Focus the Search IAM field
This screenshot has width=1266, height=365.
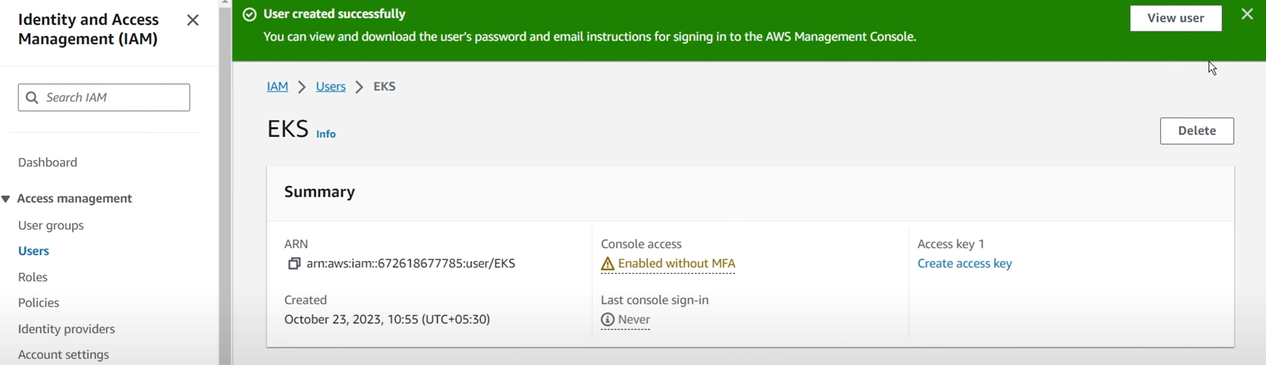104,97
